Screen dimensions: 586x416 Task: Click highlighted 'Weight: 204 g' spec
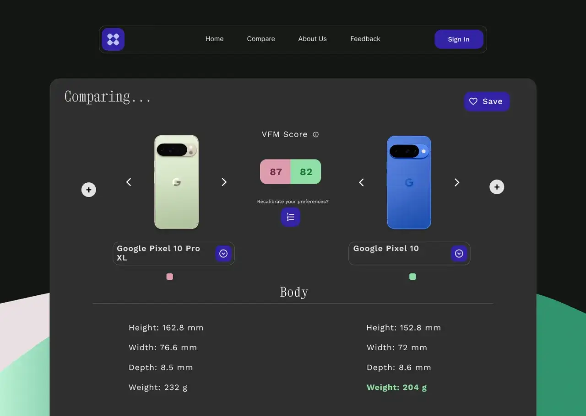[x=396, y=388]
